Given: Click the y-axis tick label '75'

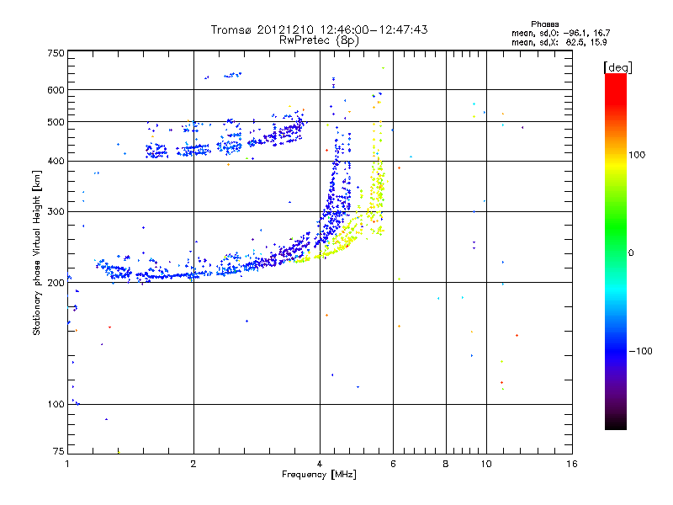Looking at the screenshot, I should click(x=59, y=451).
